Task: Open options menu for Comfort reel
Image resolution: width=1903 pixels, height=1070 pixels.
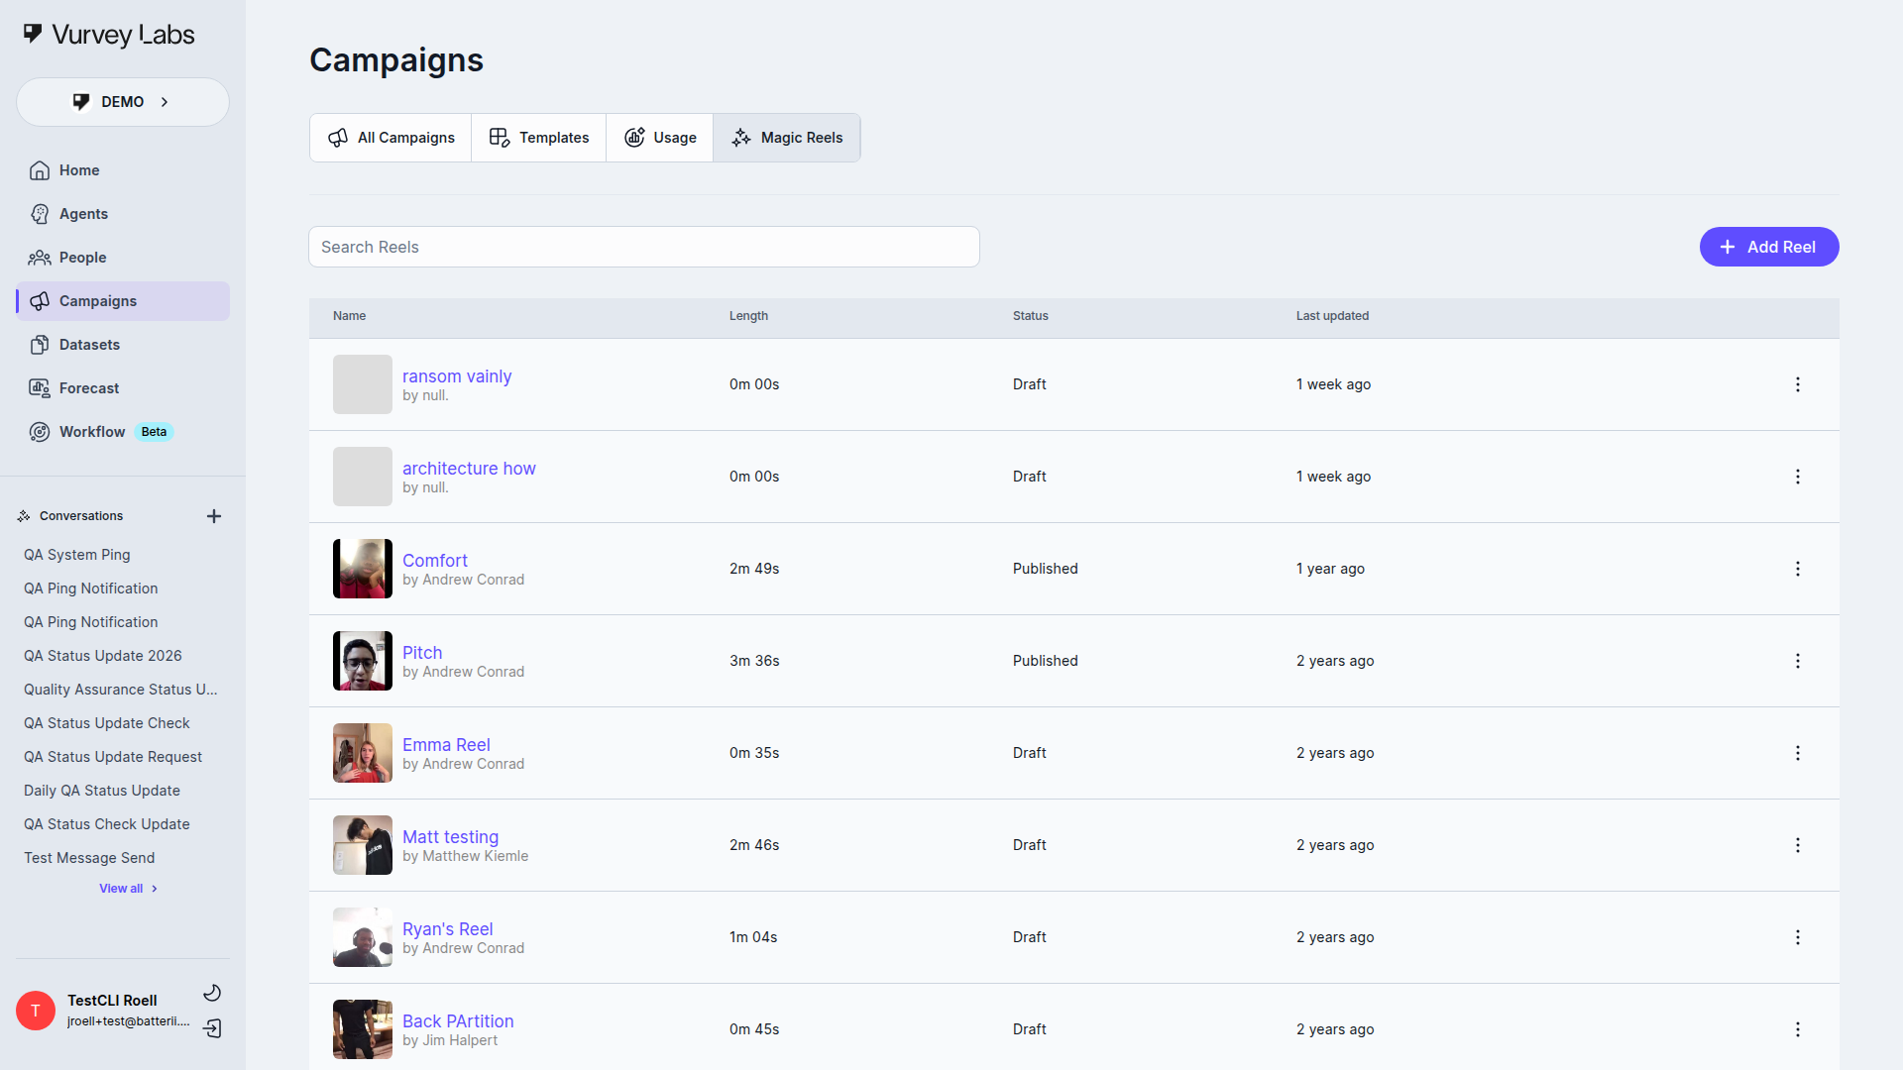Action: (1797, 569)
